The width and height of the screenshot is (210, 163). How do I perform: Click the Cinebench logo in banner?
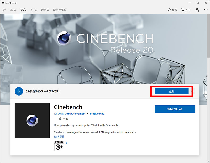(x=64, y=38)
